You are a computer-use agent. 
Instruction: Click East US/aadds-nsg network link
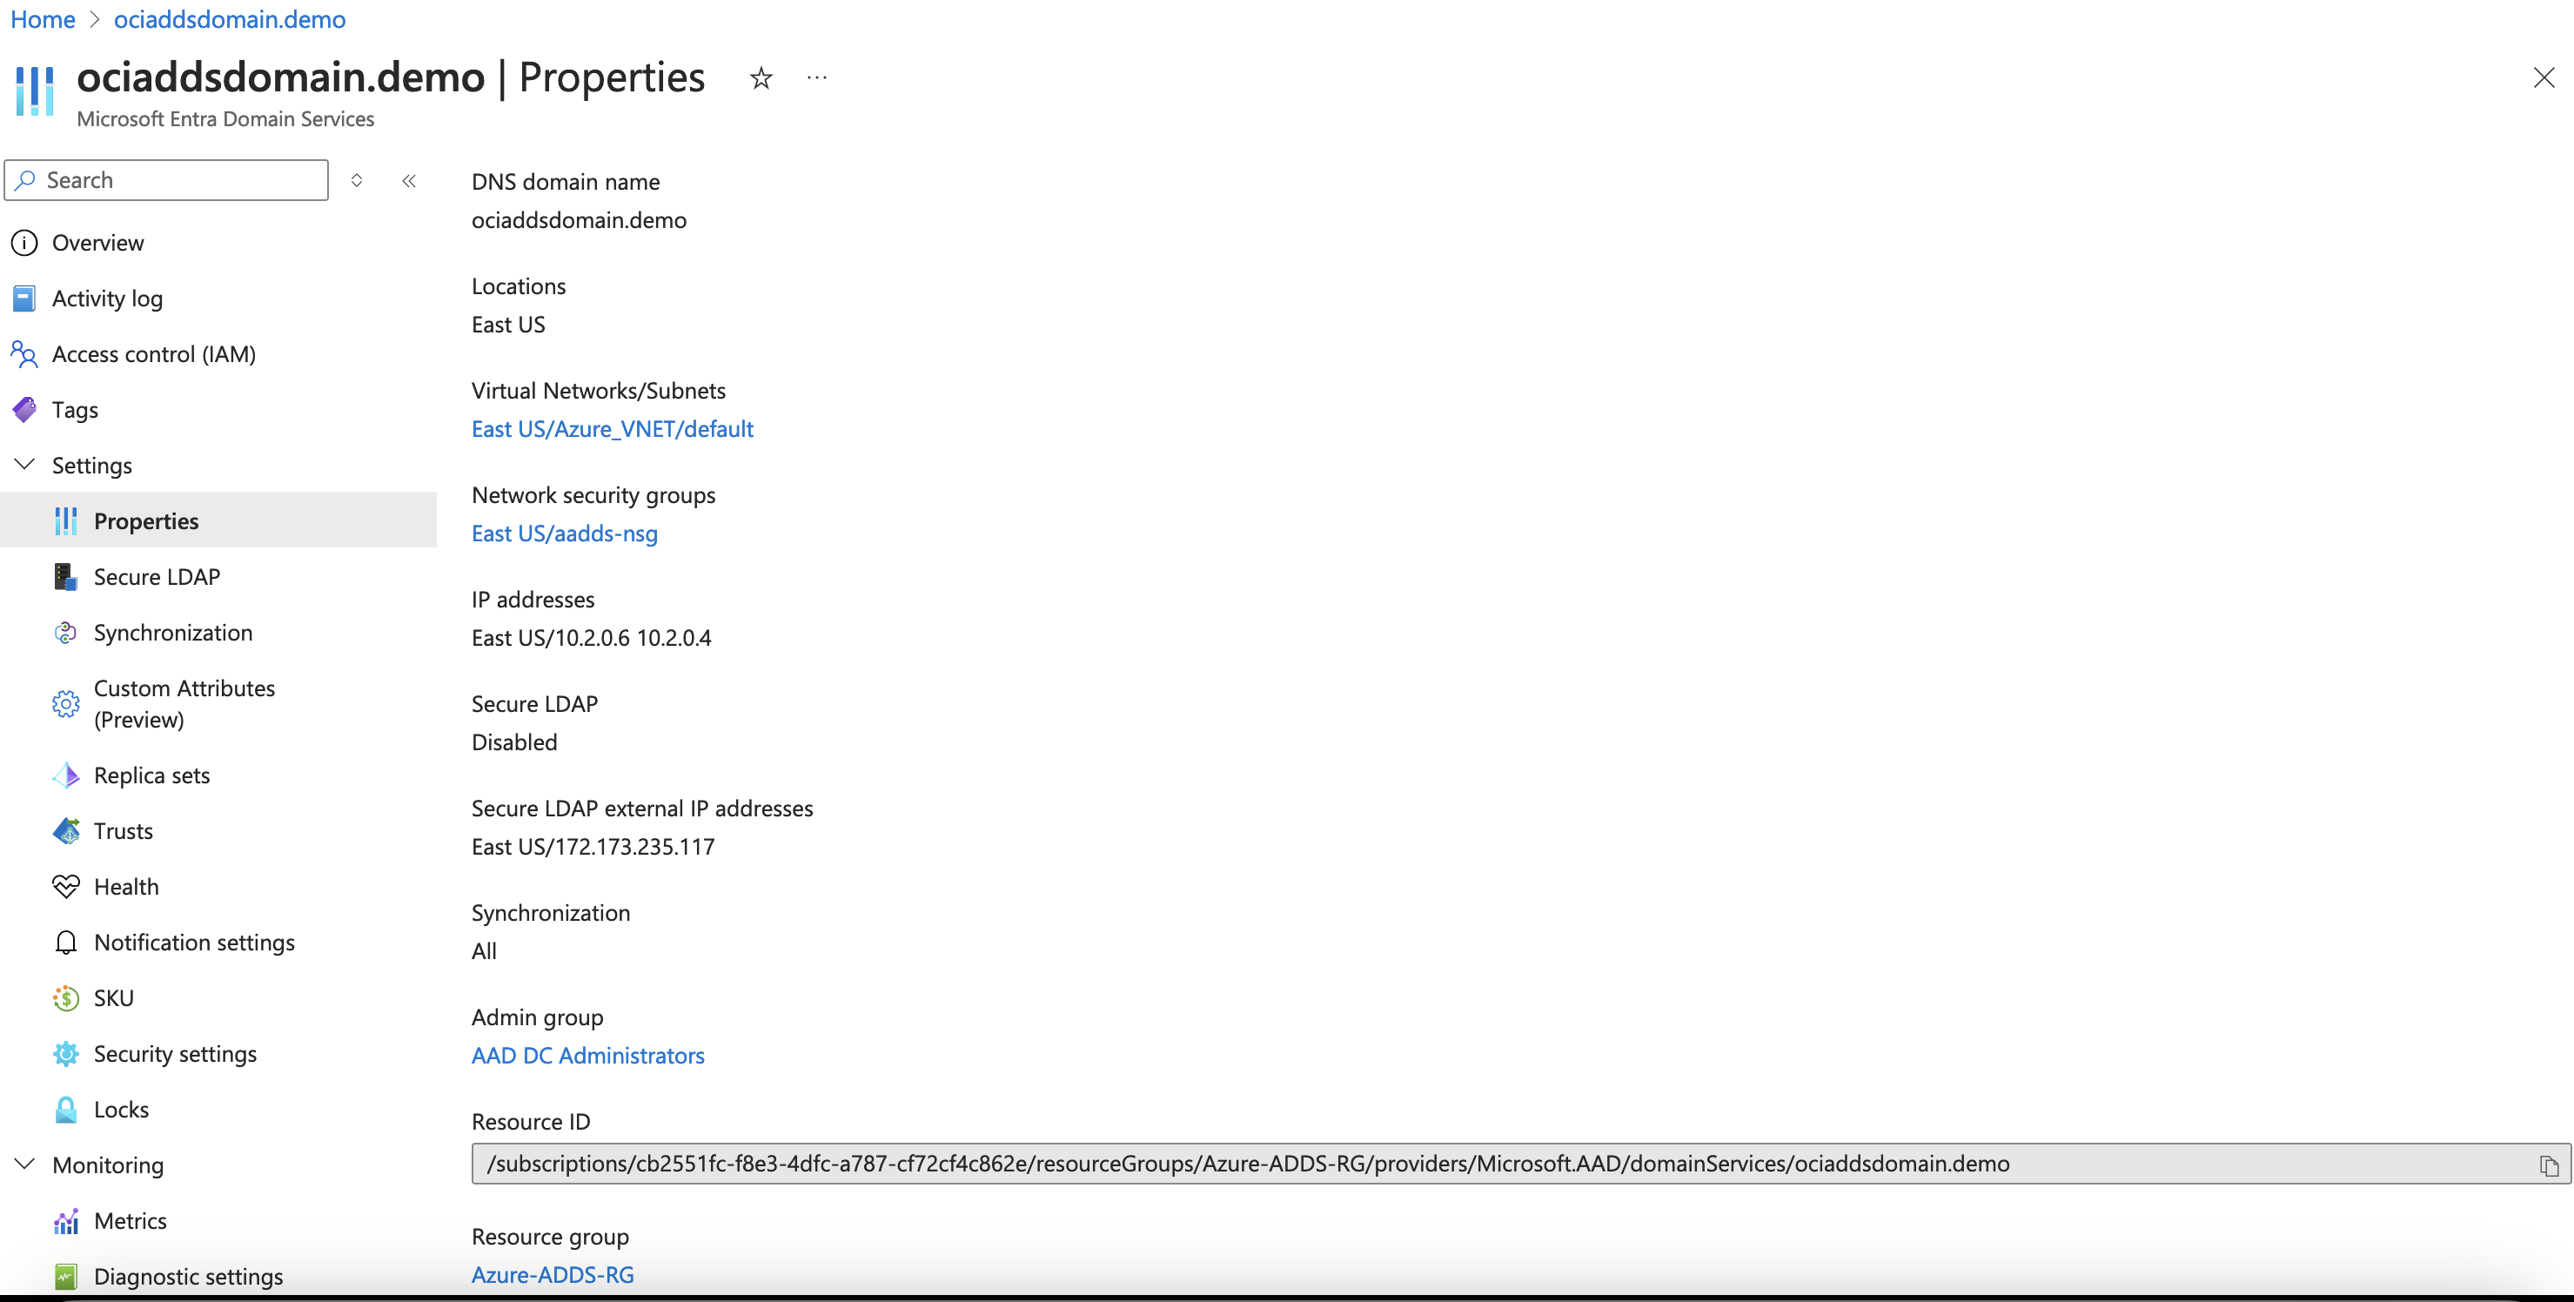coord(563,534)
